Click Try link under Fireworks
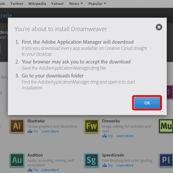This screenshot has height=173, width=173. [x=107, y=136]
